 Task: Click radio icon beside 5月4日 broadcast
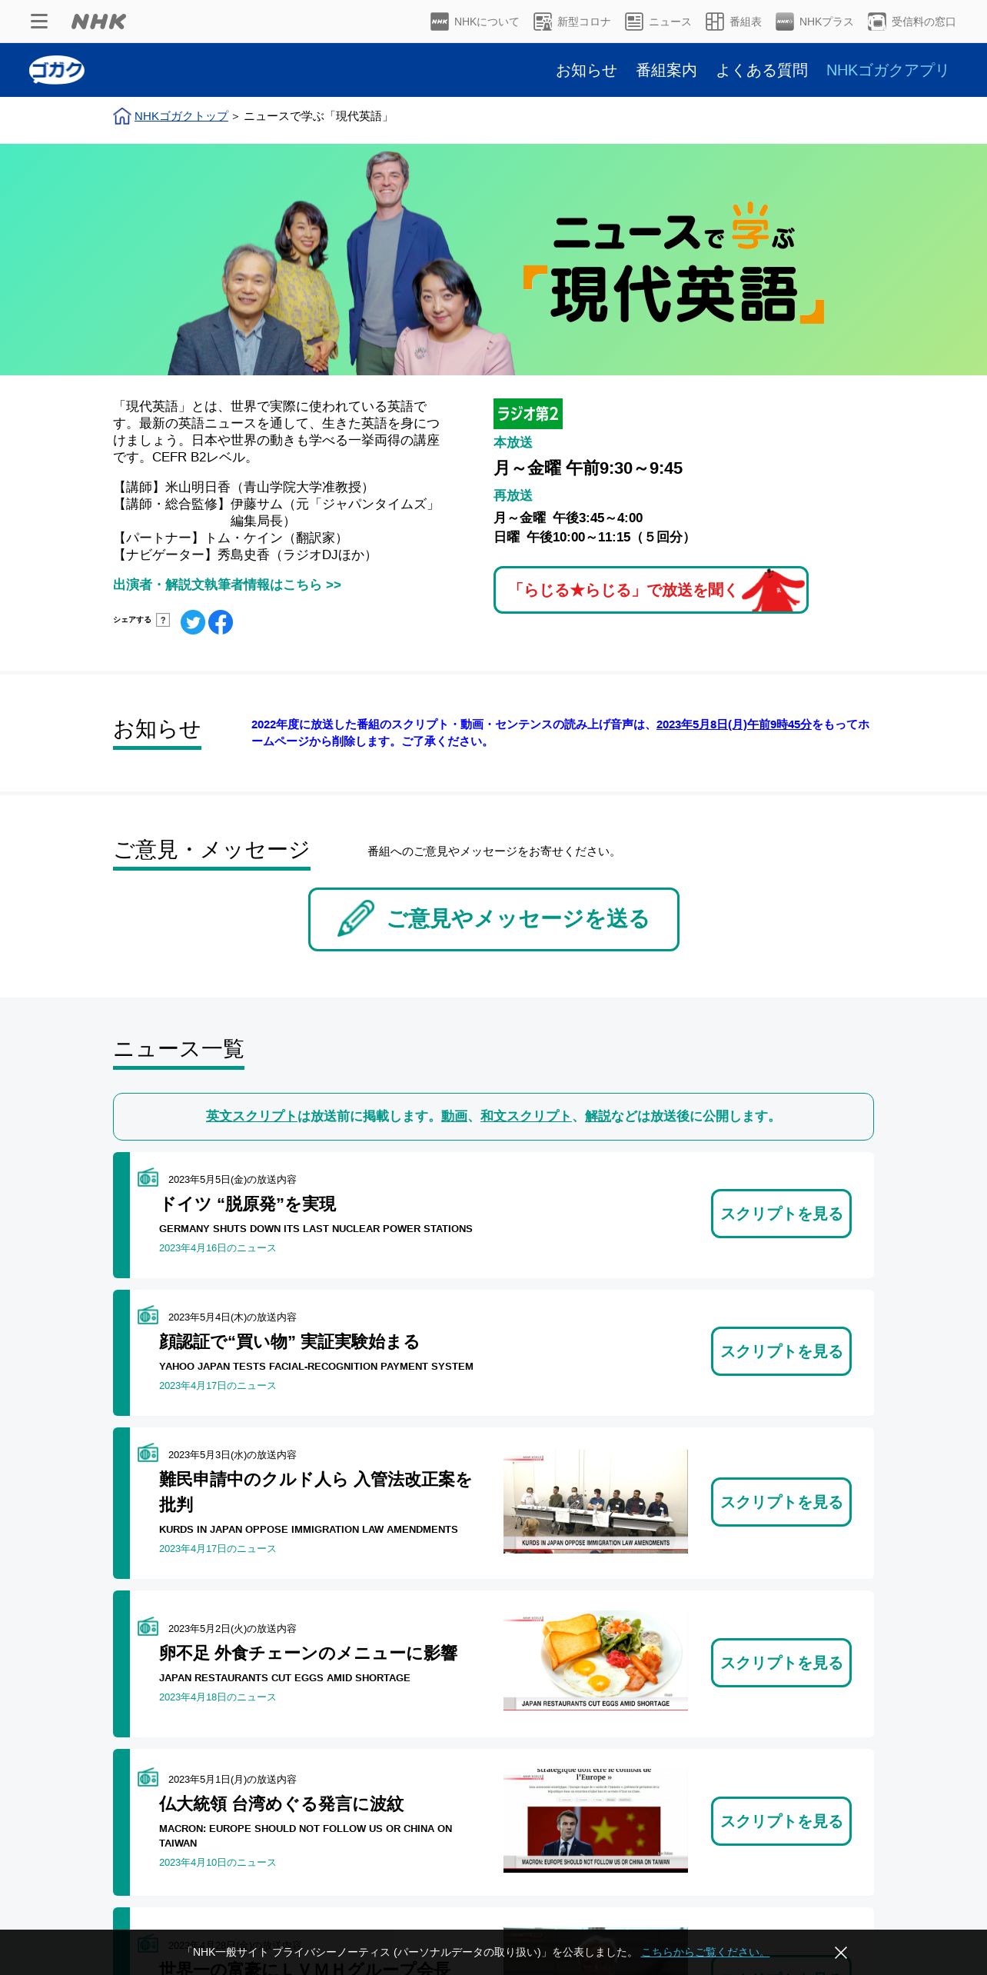tap(148, 1315)
